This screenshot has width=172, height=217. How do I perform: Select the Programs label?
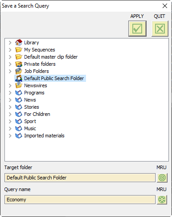pyautogui.click(x=34, y=93)
